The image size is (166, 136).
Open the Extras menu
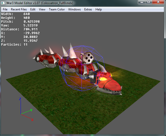tap(88, 9)
